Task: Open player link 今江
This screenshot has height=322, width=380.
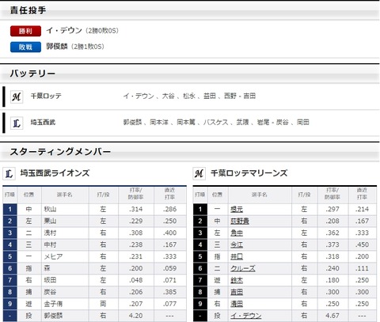Action: [237, 245]
